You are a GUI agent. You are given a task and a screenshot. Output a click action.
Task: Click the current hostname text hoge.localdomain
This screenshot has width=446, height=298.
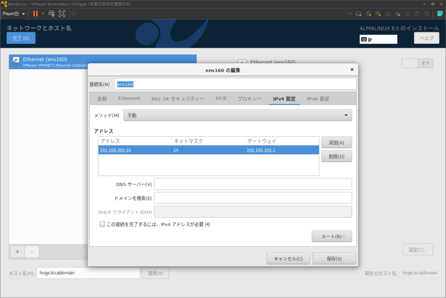click(419, 273)
